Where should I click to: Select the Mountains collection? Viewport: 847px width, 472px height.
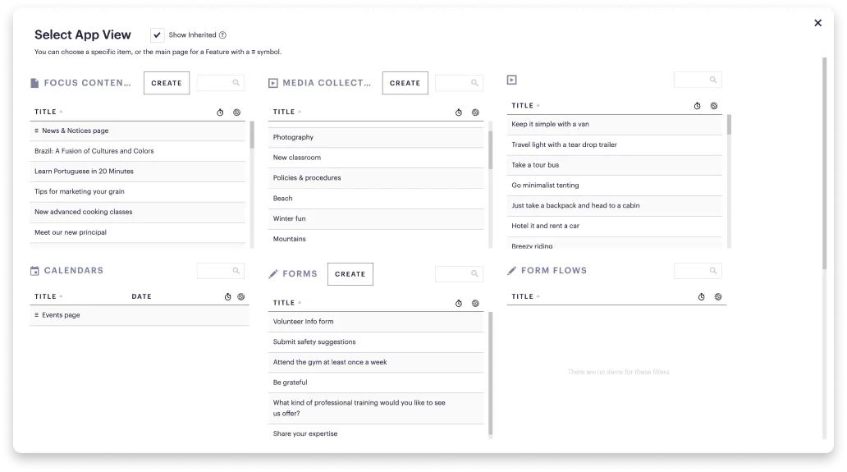pyautogui.click(x=376, y=239)
